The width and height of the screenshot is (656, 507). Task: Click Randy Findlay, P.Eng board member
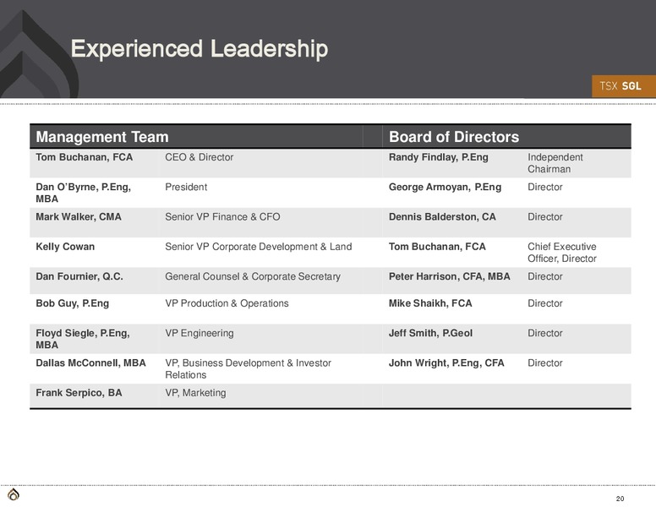pos(439,157)
